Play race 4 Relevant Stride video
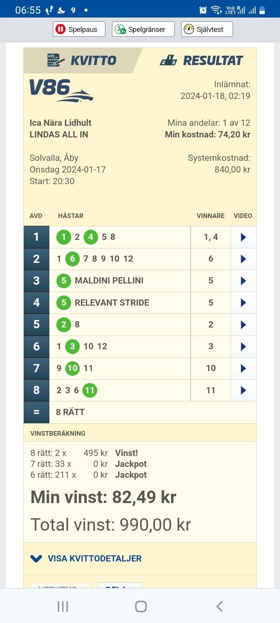Screen dimensions: 280x623 243,303
